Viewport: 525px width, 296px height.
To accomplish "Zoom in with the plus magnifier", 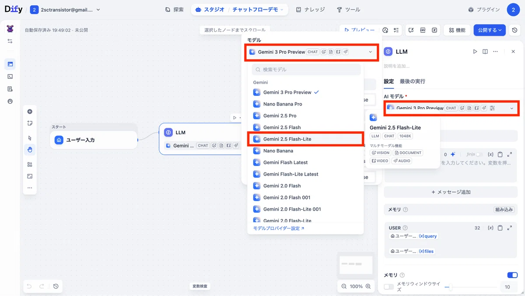I will (x=368, y=286).
